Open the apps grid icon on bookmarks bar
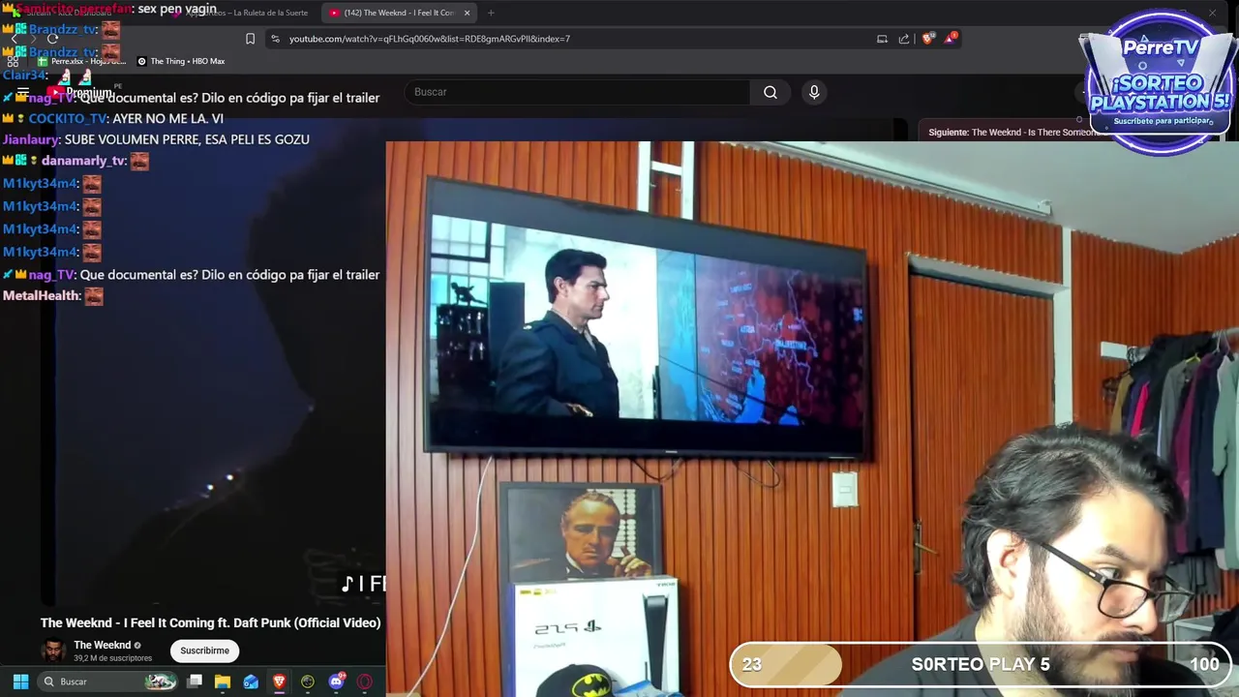 tap(14, 61)
